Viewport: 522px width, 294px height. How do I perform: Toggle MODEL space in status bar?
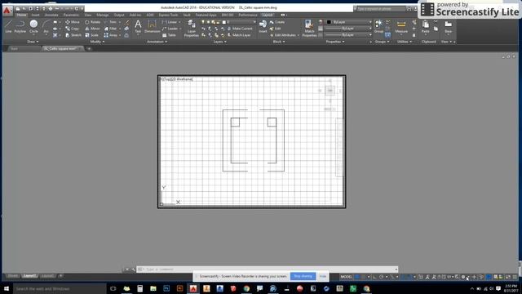pyautogui.click(x=346, y=277)
